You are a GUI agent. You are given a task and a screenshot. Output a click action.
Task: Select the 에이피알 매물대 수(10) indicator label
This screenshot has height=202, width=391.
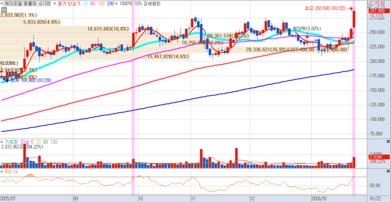point(28,4)
